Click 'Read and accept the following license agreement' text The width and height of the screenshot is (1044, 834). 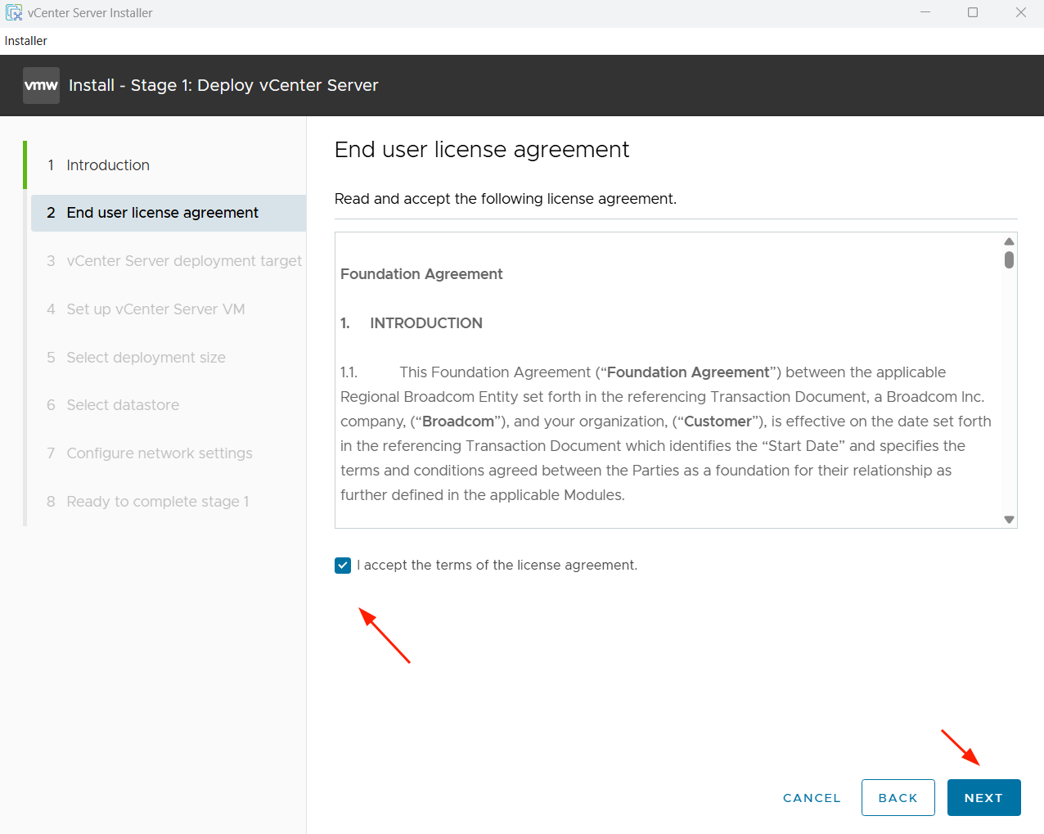(x=506, y=199)
